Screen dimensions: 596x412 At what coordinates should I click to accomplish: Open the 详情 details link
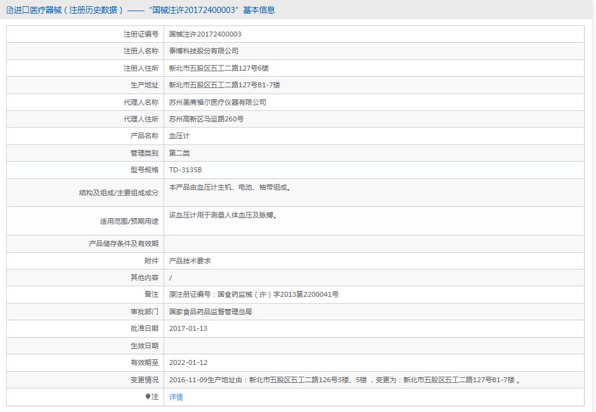176,397
